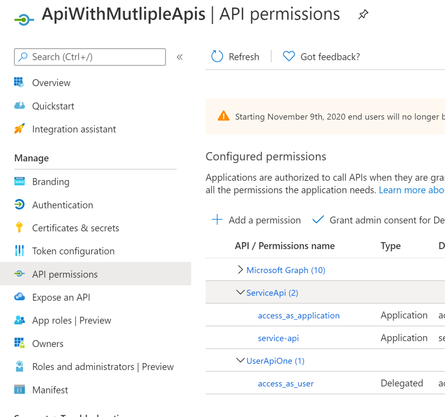Click the Roles and administrators badge icon
This screenshot has height=417, width=445.
click(19, 367)
